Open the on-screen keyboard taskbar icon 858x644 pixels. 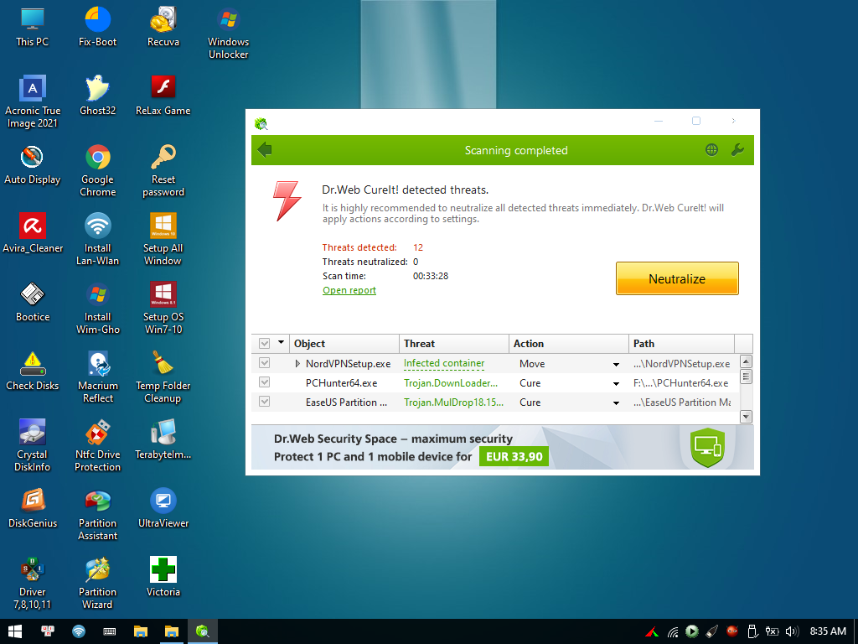110,631
